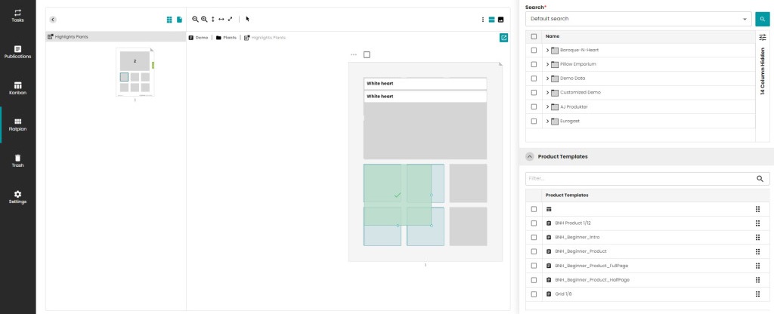The image size is (774, 314).
Task: Switch to grid thumbnail view icon
Action: click(x=169, y=20)
